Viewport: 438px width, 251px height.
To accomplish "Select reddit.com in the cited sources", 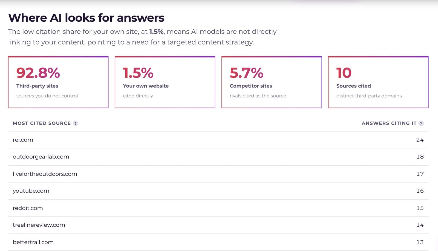I will click(28, 208).
